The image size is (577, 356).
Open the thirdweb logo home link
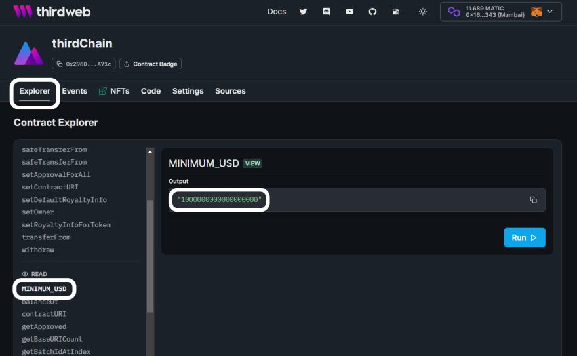pos(52,12)
